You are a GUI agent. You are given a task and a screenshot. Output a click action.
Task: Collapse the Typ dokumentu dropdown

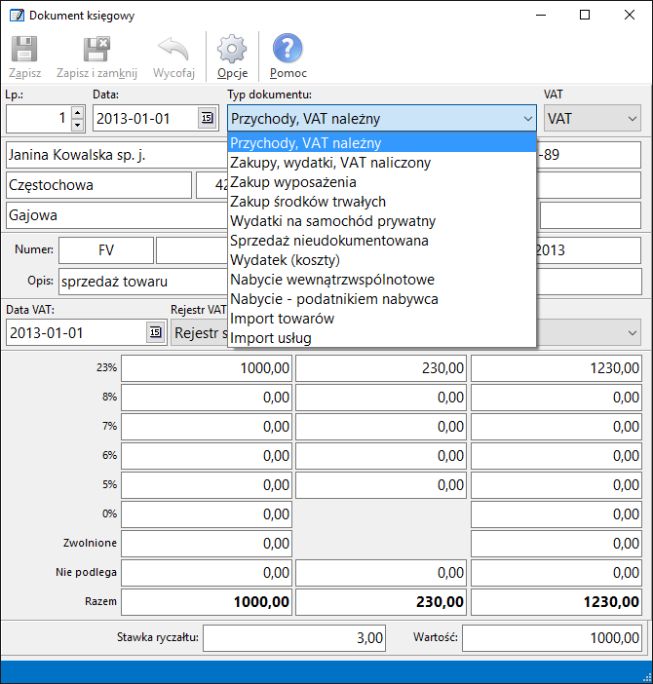coord(527,119)
